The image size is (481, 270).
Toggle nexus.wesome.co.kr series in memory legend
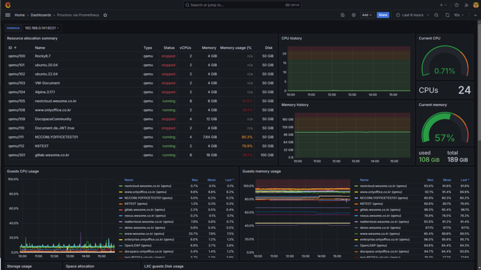(x=380, y=216)
